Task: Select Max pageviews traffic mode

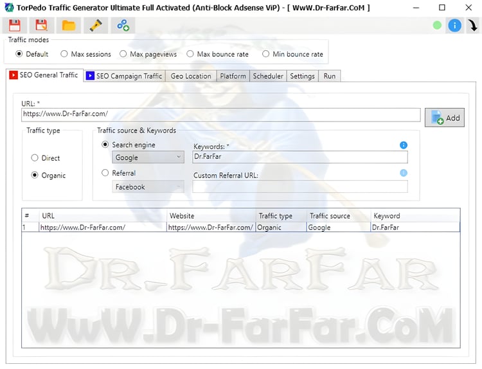Action: [148, 54]
